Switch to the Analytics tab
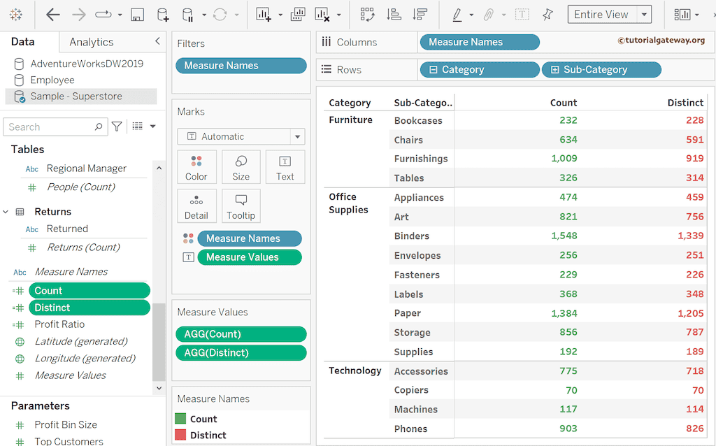Viewport: 716px width, 446px height. [x=92, y=42]
